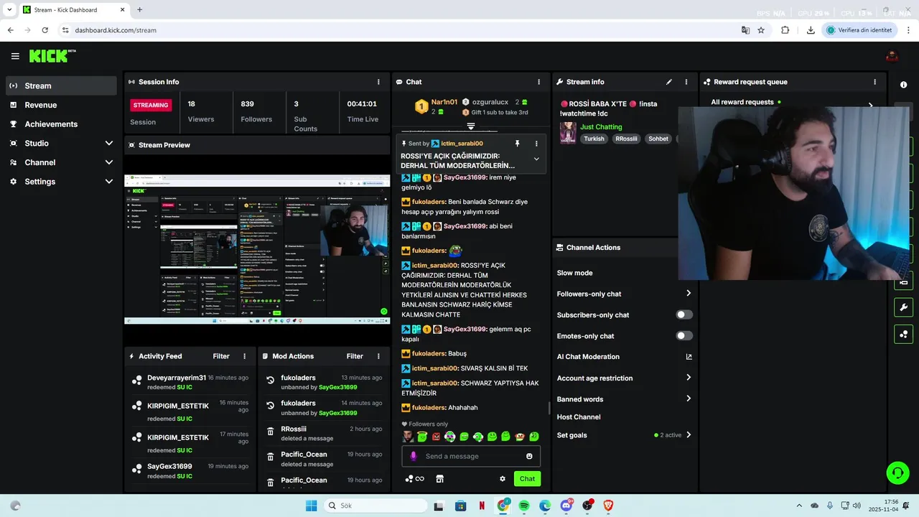Click the Windows Start button

coord(311,506)
